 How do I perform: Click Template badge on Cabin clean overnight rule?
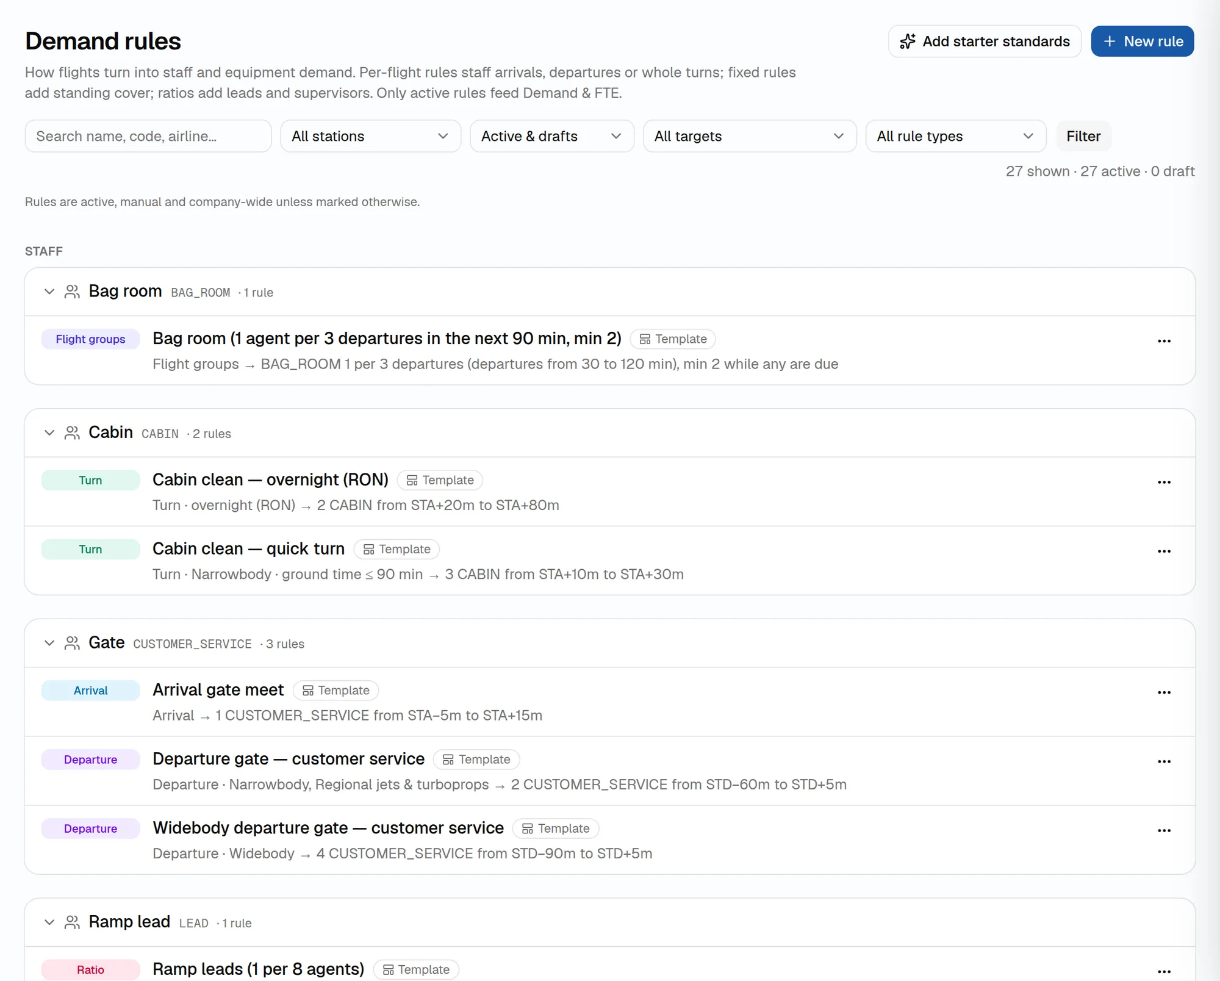pos(440,480)
